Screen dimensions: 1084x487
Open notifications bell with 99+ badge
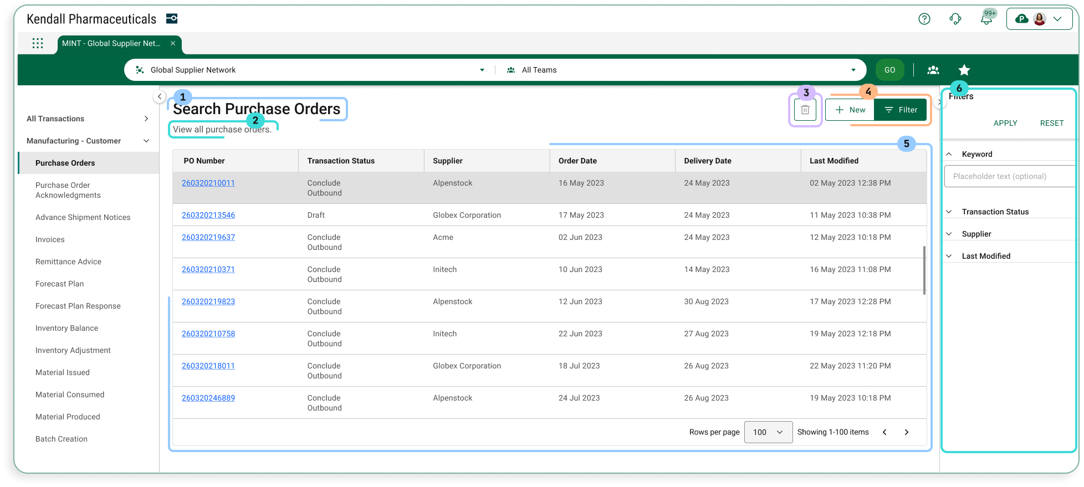click(x=986, y=19)
